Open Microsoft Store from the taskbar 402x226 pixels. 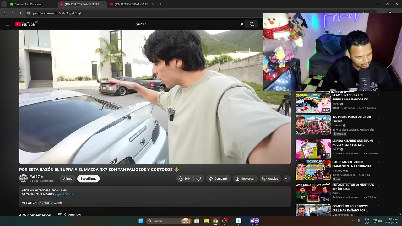pos(197,221)
